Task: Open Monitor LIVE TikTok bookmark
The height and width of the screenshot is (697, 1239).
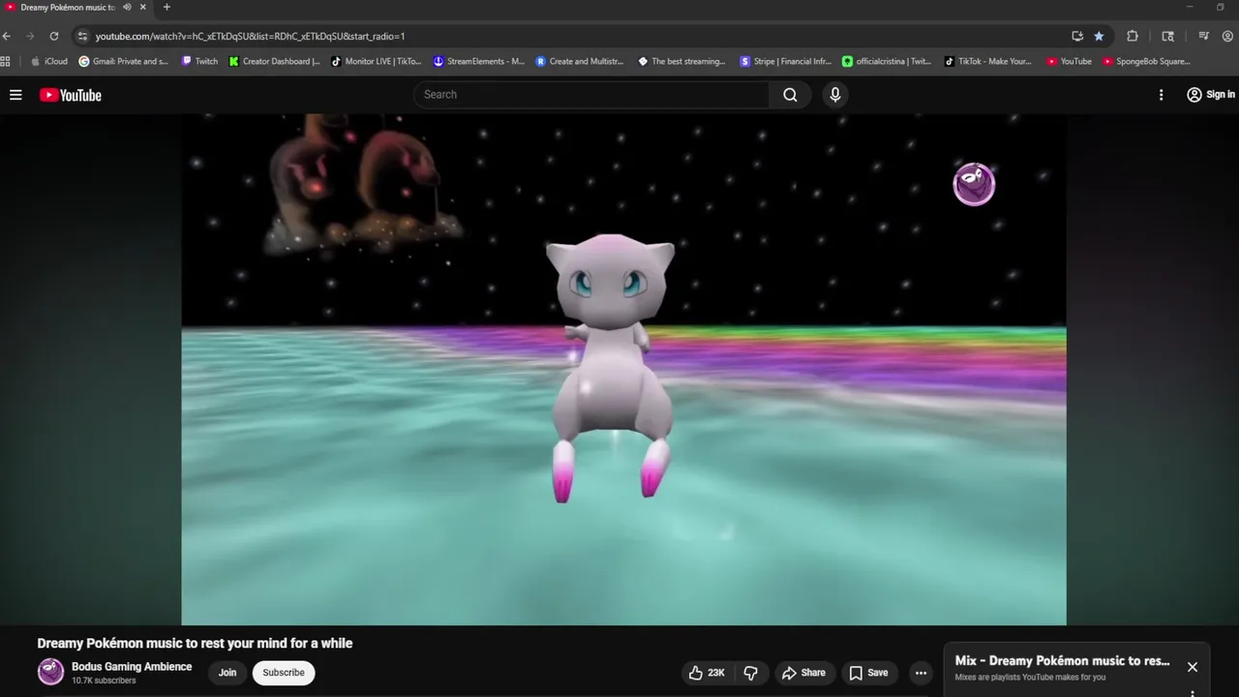Action: tap(376, 61)
